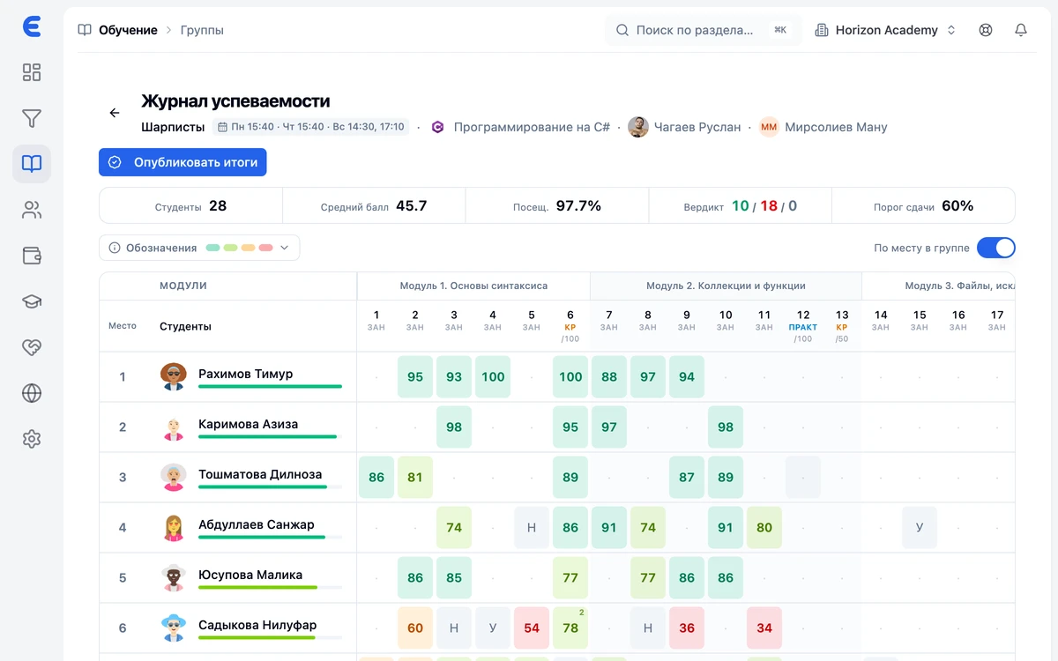This screenshot has height=661, width=1058.
Task: Click Каримова Азиза's score 98 in lesson 3
Action: pos(454,427)
